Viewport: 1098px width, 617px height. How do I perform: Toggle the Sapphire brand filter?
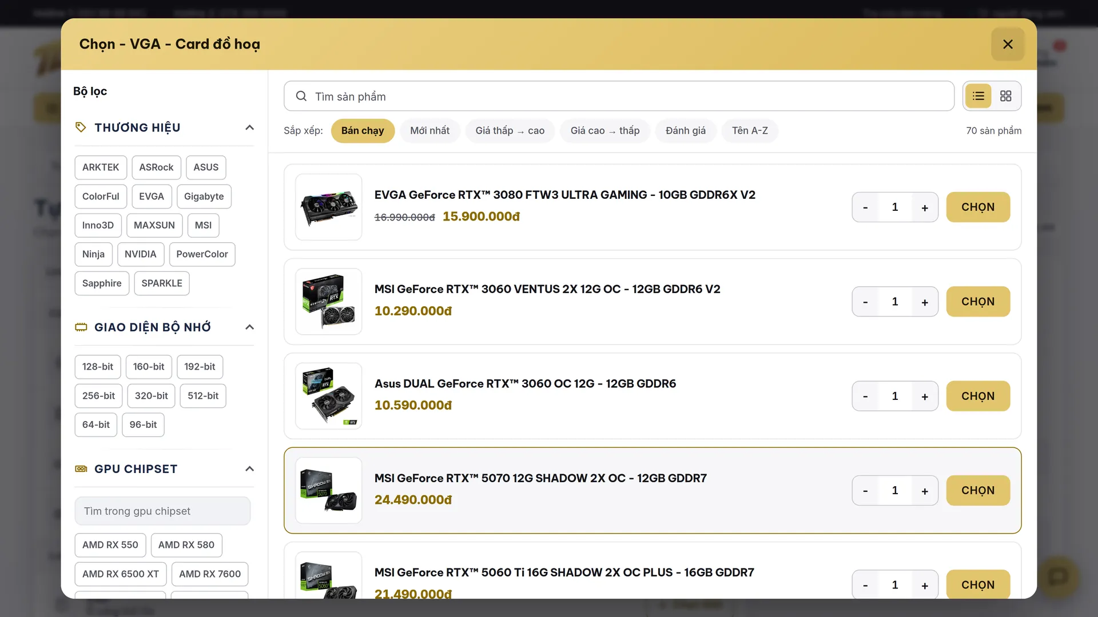[102, 283]
